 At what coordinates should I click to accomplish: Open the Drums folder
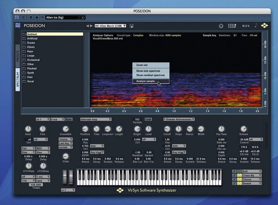31,43
